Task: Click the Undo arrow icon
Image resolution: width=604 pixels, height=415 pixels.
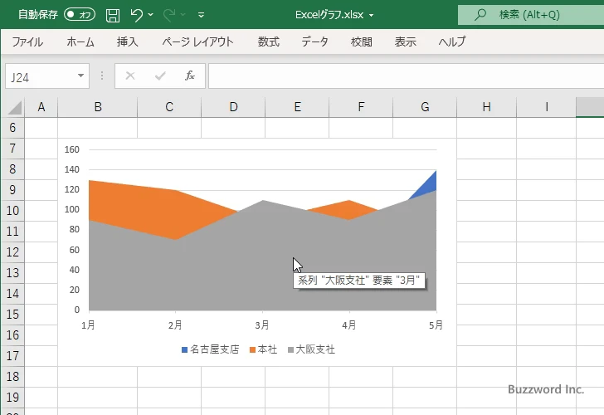Action: (x=136, y=15)
